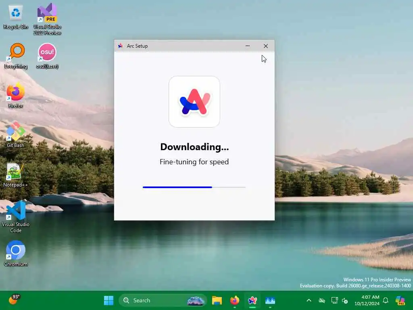Open File Explorer from the taskbar
Screen dimensions: 413x310
[x=217, y=300]
